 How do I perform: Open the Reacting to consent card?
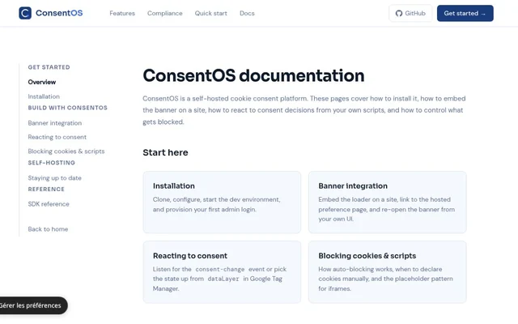(x=222, y=272)
